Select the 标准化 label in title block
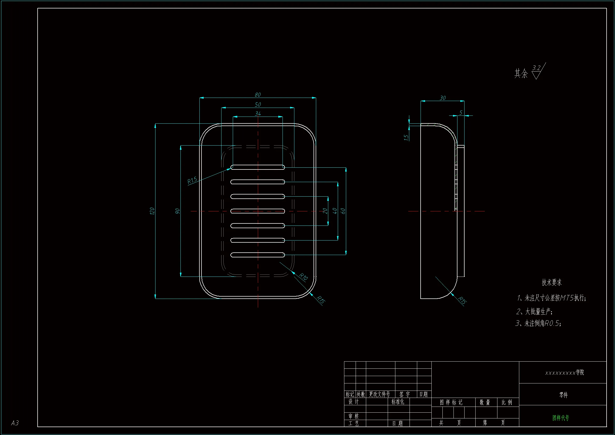Image resolution: width=615 pixels, height=435 pixels. coord(398,402)
